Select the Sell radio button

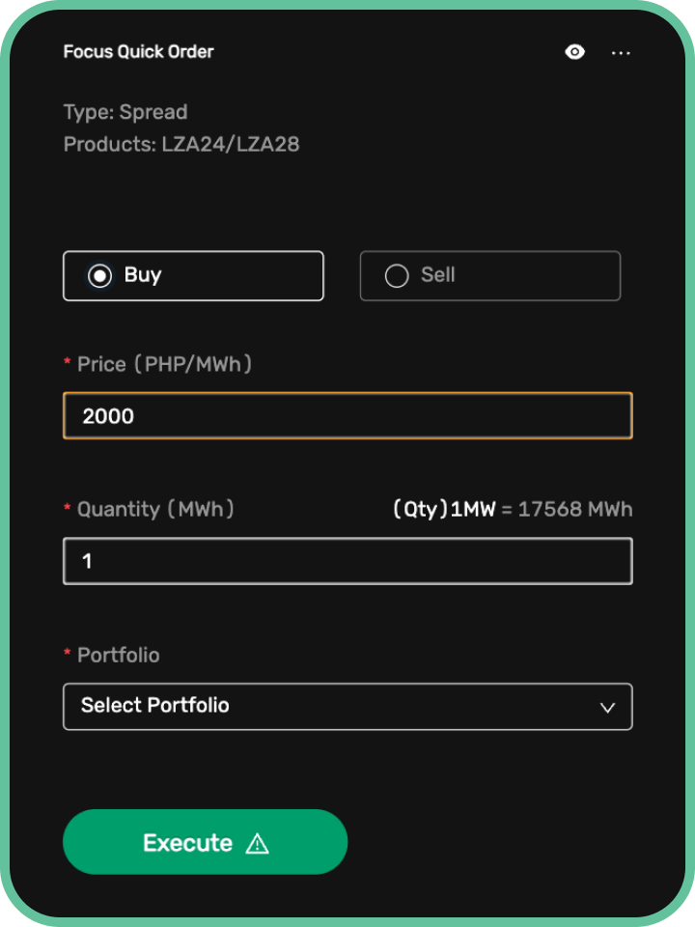click(x=397, y=275)
